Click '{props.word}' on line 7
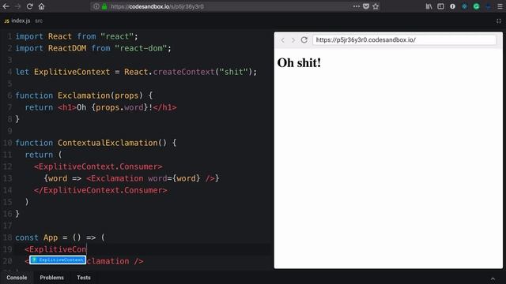The image size is (506, 284). (119, 107)
